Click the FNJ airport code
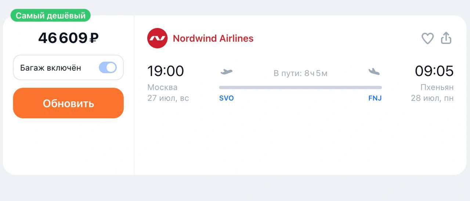The image size is (470, 201). pos(375,98)
